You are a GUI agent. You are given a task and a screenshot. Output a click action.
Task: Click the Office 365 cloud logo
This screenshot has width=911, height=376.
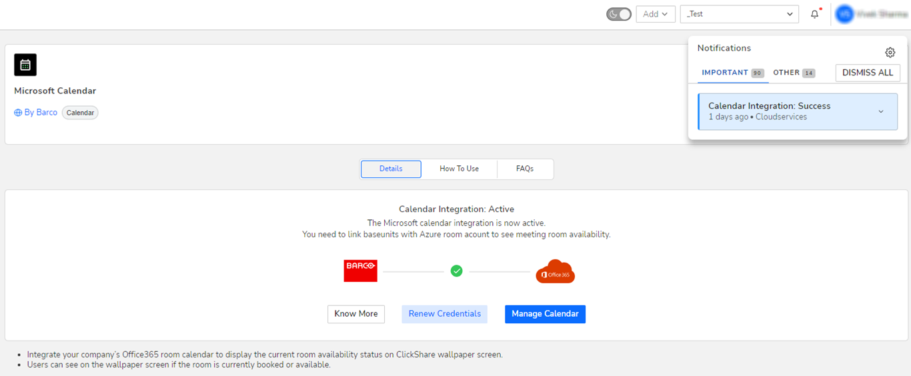pyautogui.click(x=555, y=271)
